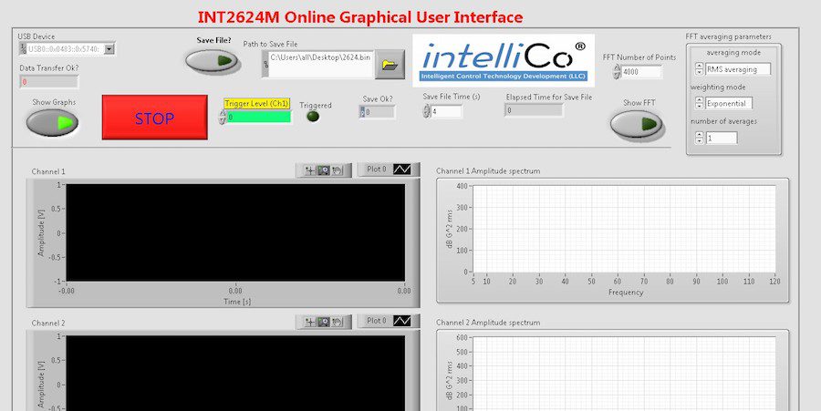The height and width of the screenshot is (411, 821).
Task: Click the 'Time [s]' axis label of Channel 1
Action: 237,302
